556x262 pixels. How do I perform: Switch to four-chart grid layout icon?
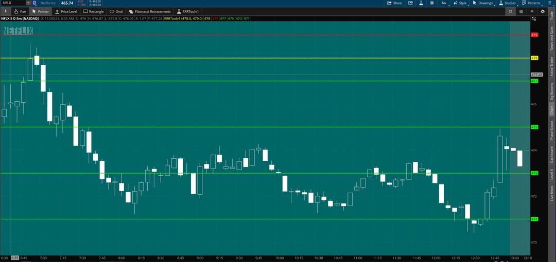tap(521, 11)
